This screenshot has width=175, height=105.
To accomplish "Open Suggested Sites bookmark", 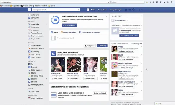I will (x=15, y=6).
